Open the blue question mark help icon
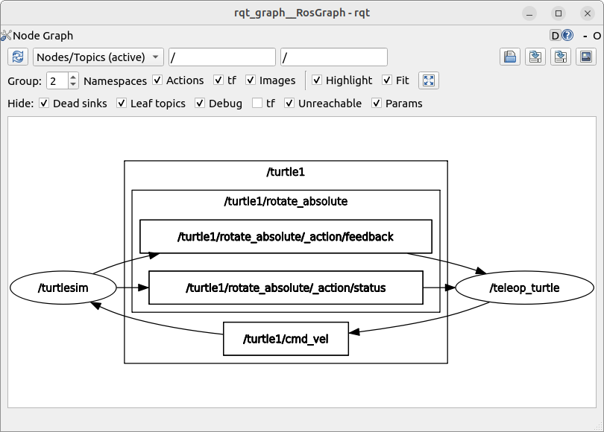The image size is (604, 432). [x=567, y=35]
